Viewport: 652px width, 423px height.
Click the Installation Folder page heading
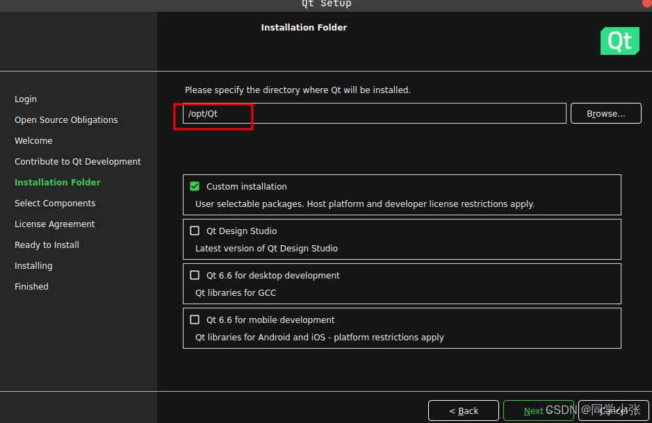click(304, 27)
